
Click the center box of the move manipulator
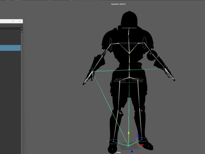pyautogui.click(x=129, y=146)
